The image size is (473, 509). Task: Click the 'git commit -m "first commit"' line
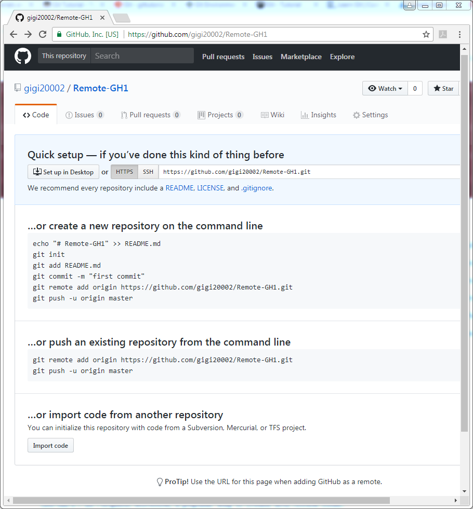click(88, 276)
